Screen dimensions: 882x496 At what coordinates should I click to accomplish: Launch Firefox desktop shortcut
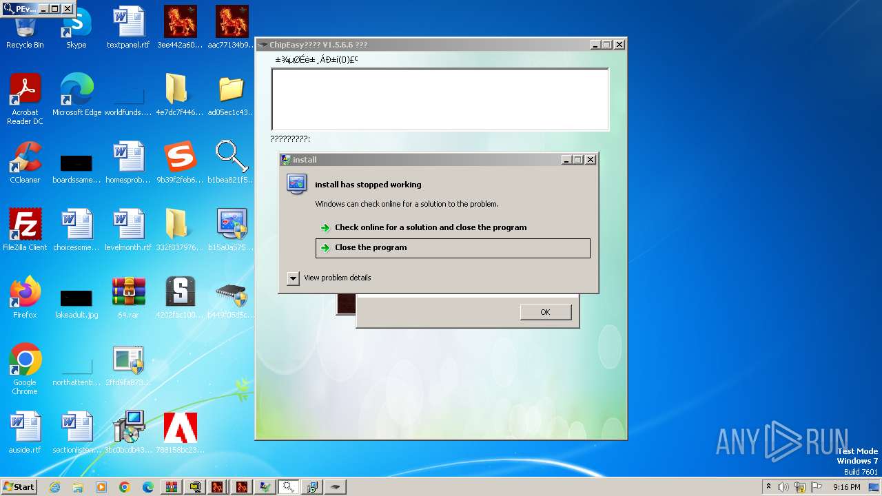pos(25,298)
